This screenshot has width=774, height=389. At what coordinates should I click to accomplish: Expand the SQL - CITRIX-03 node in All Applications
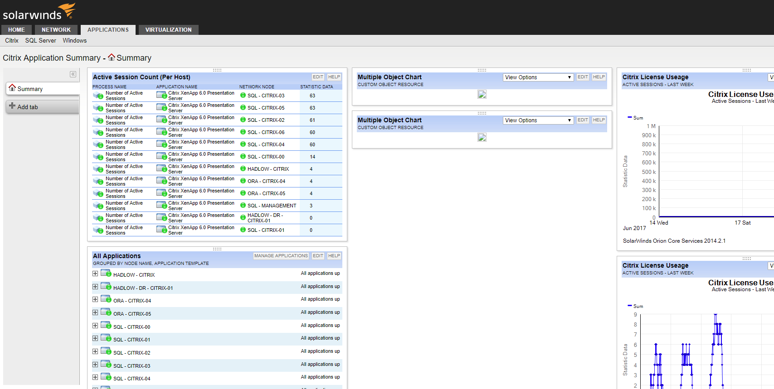coord(95,365)
